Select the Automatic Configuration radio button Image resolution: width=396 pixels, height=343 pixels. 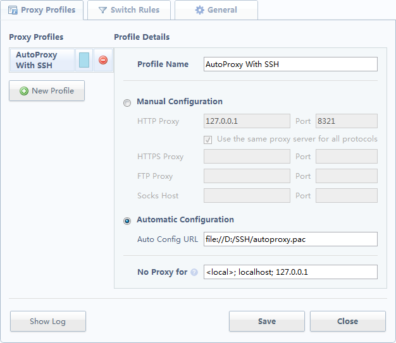128,220
